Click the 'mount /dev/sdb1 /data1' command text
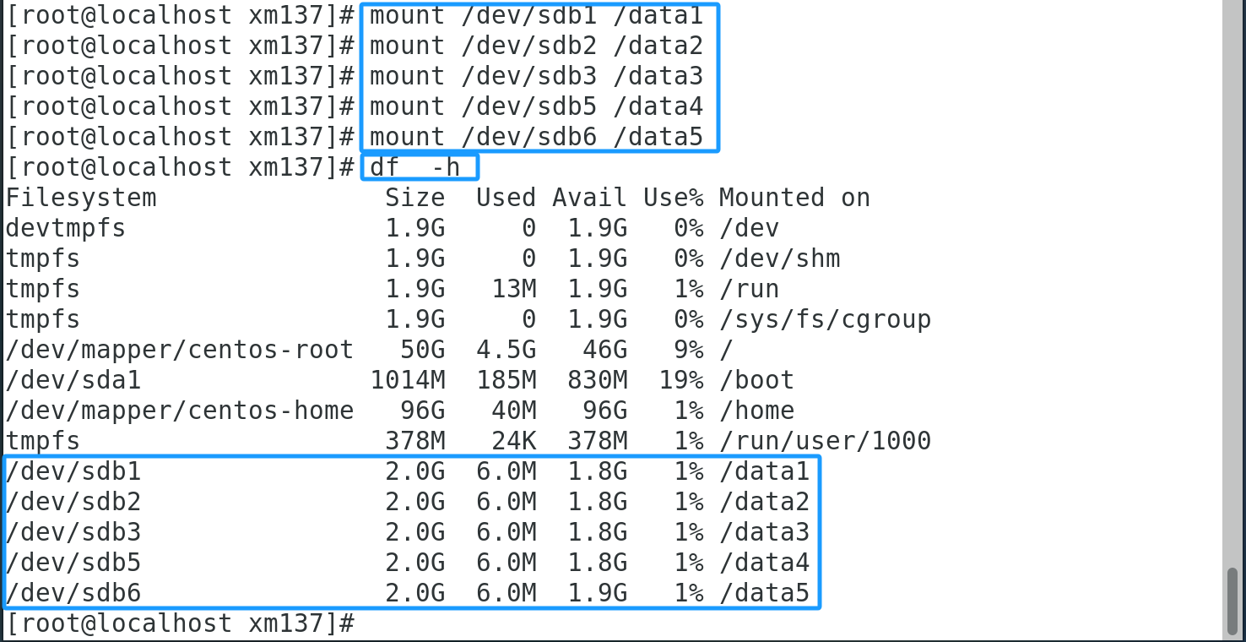 click(536, 15)
